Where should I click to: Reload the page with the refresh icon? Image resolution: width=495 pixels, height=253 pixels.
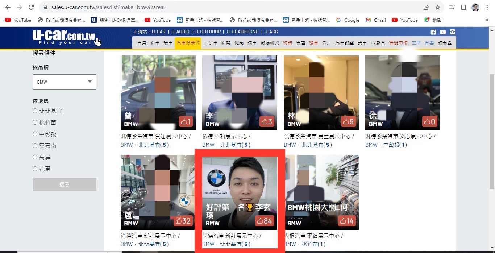tap(31, 7)
